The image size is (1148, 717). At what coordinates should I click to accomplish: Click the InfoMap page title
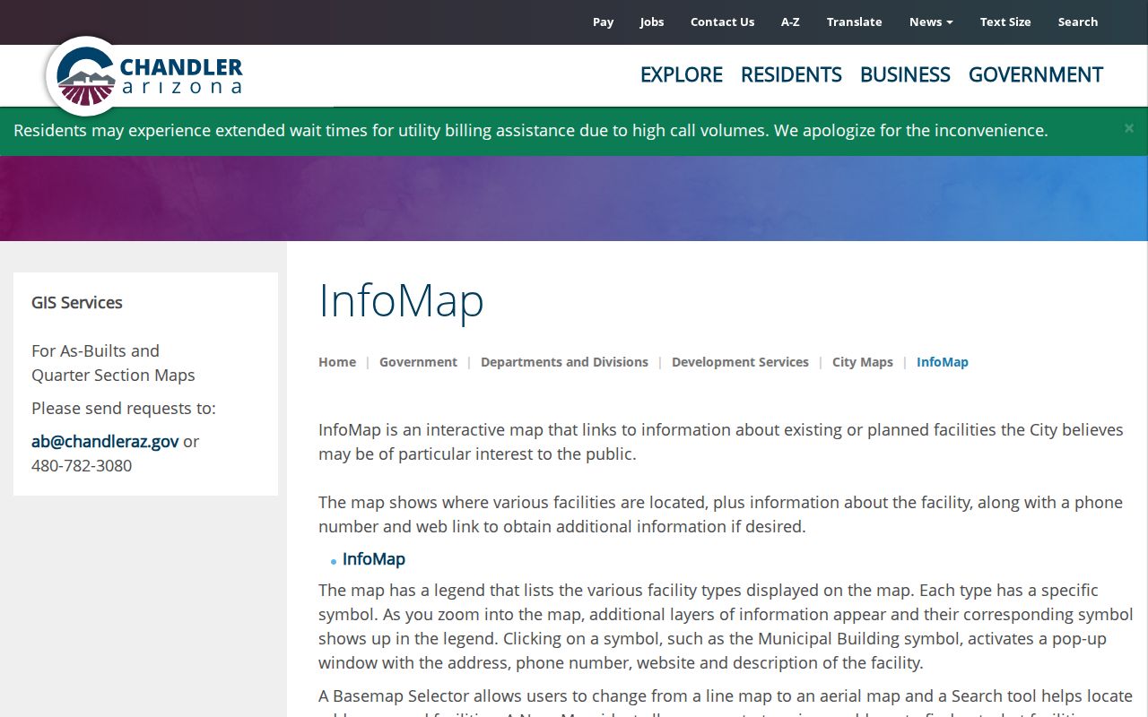pos(401,300)
